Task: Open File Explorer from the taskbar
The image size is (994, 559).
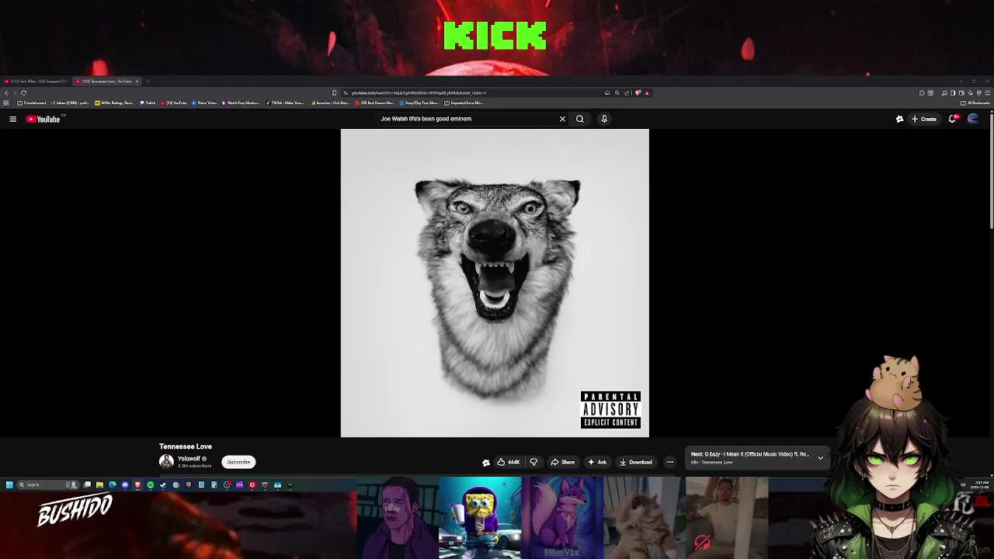Action: point(99,484)
